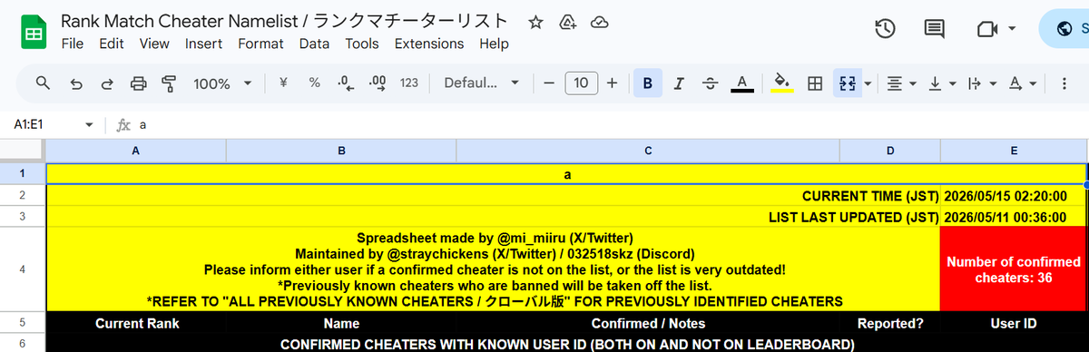Open the Extensions menu
Image resolution: width=1089 pixels, height=352 pixels.
click(429, 44)
